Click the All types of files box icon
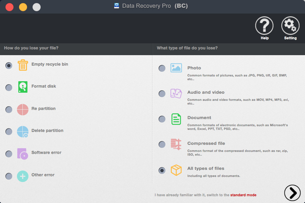Image resolution: width=305 pixels, height=203 pixels. point(176,170)
